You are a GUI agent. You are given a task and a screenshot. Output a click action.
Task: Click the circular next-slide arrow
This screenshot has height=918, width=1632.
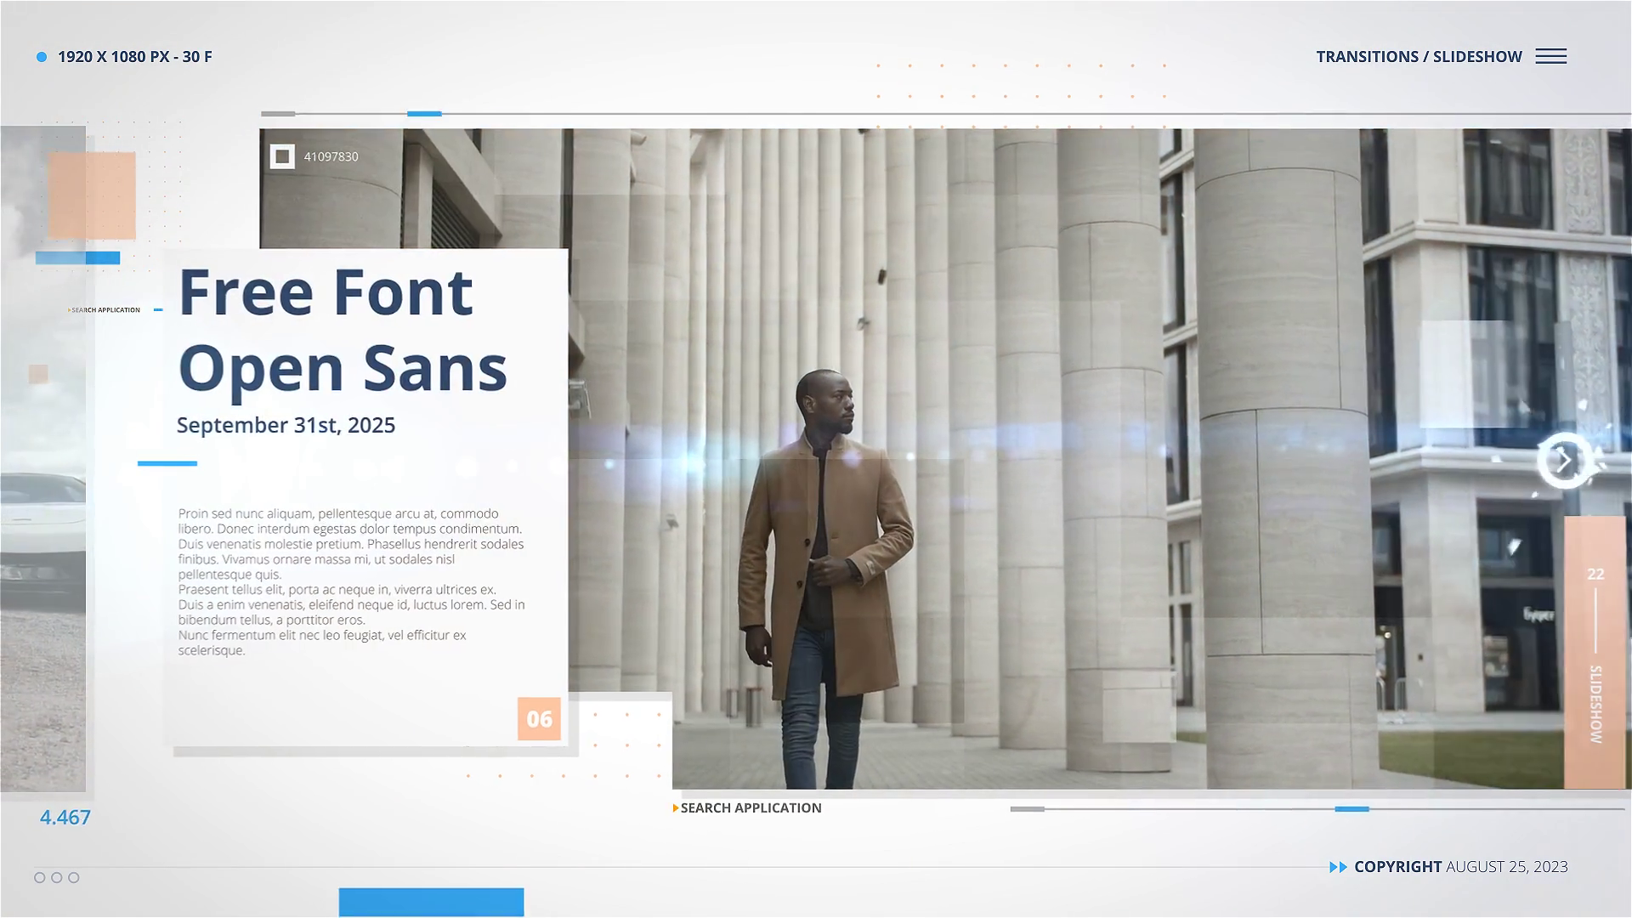point(1564,461)
